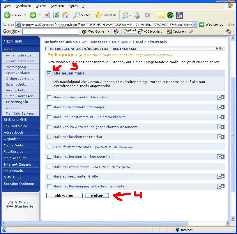The height and width of the screenshot is (234, 237).
Task: Launch the ICQ green flower icon
Action: pos(170,15)
